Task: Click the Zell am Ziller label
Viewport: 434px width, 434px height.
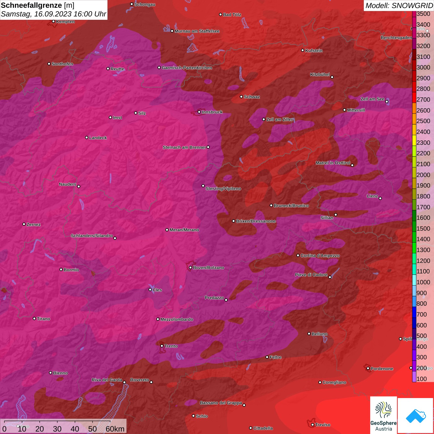Action: pos(279,119)
